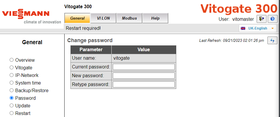The image size is (280, 117).
Task: Click the Change password heading
Action: 90,40
